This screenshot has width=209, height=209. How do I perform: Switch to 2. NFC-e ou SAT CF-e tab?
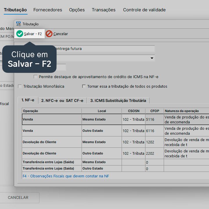(x=62, y=100)
